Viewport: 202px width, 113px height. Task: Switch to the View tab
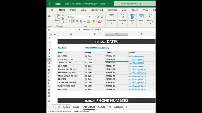(x=146, y=10)
